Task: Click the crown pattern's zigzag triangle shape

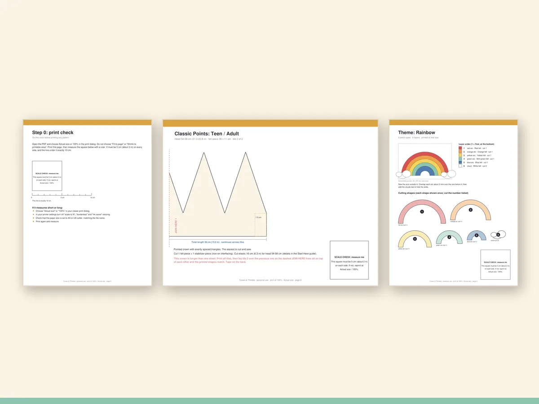Action: click(218, 194)
